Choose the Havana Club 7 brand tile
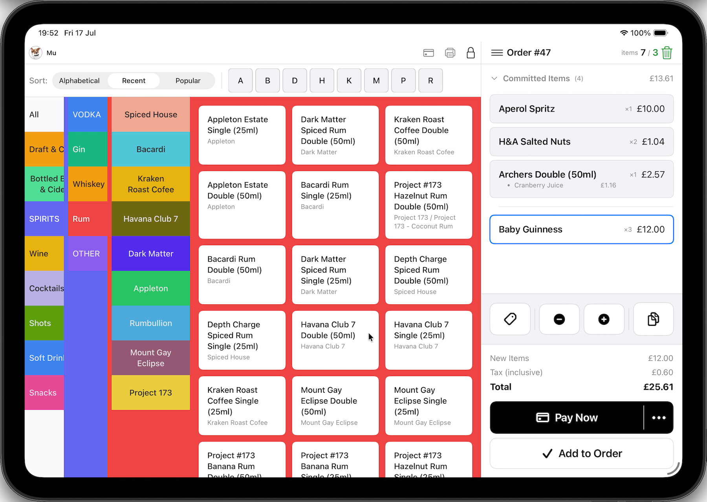This screenshot has width=707, height=502. [x=151, y=219]
